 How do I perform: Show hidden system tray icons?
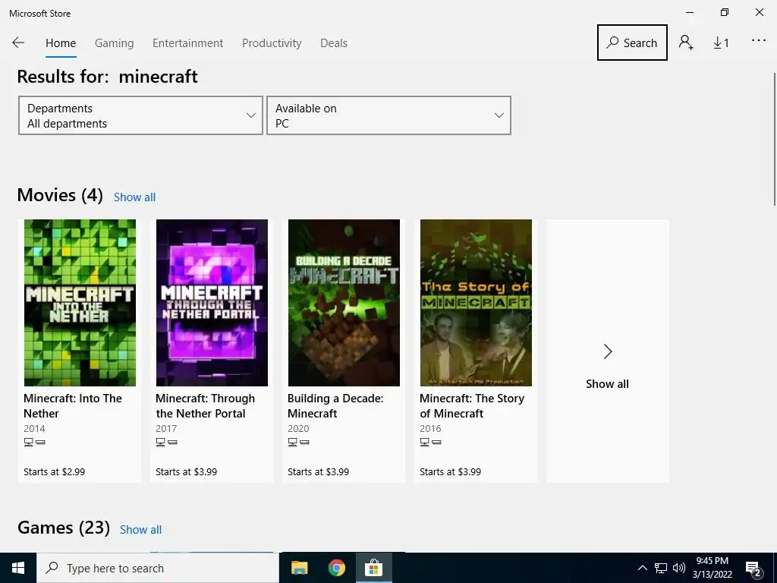[642, 568]
